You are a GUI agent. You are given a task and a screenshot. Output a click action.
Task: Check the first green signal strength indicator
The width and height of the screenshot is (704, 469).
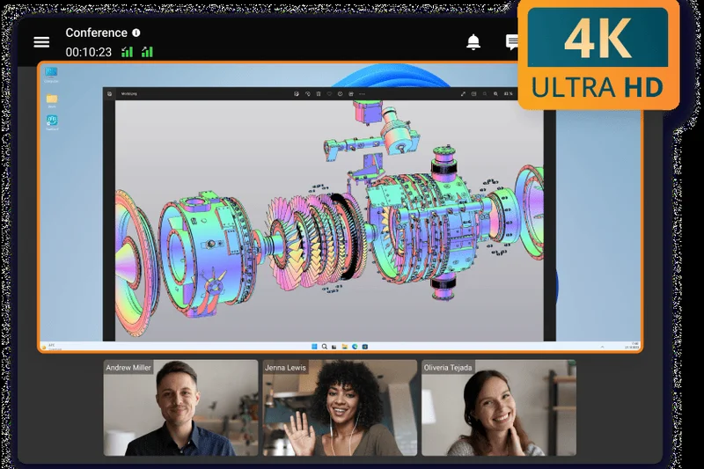pos(128,52)
